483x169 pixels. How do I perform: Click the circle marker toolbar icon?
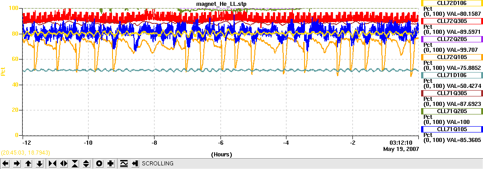point(99,164)
